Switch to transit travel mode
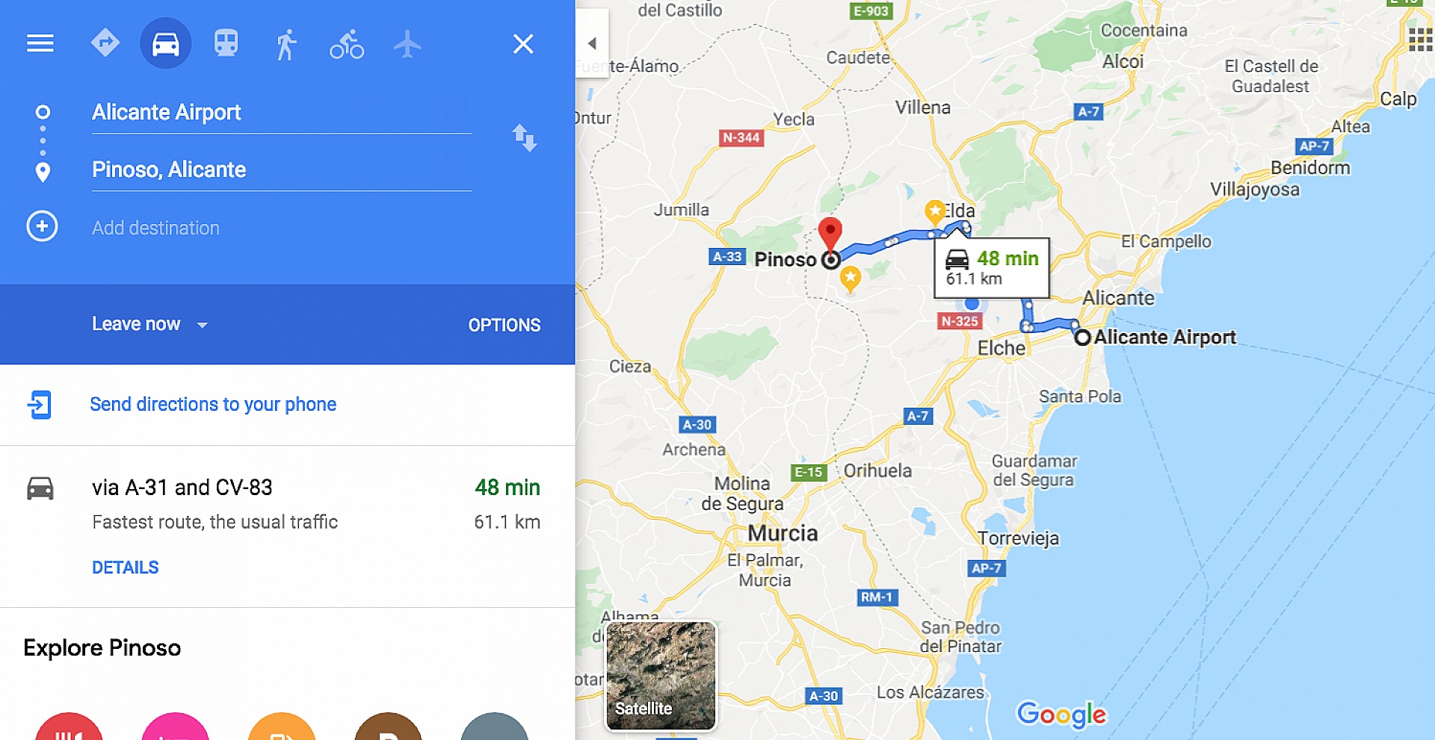The image size is (1435, 740). click(226, 43)
